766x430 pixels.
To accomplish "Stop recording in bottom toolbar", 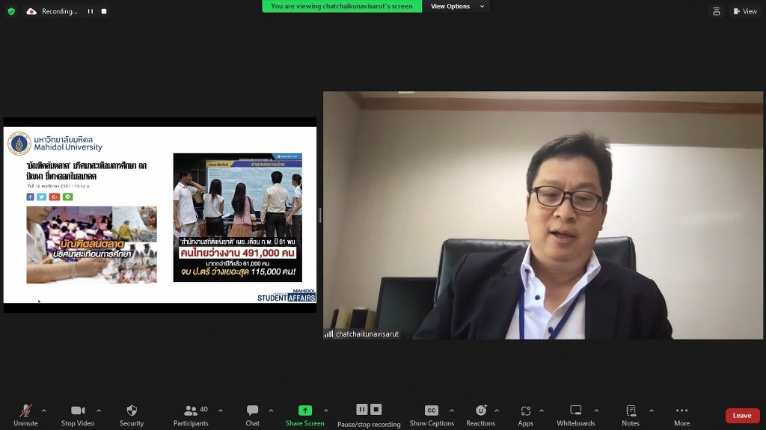I will 376,410.
